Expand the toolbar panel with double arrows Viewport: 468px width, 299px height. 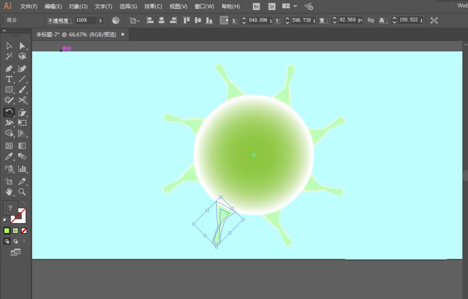4,31
